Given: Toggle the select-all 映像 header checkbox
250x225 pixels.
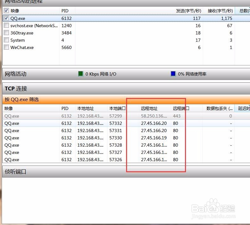Looking at the screenshot, I should [x=6, y=11].
